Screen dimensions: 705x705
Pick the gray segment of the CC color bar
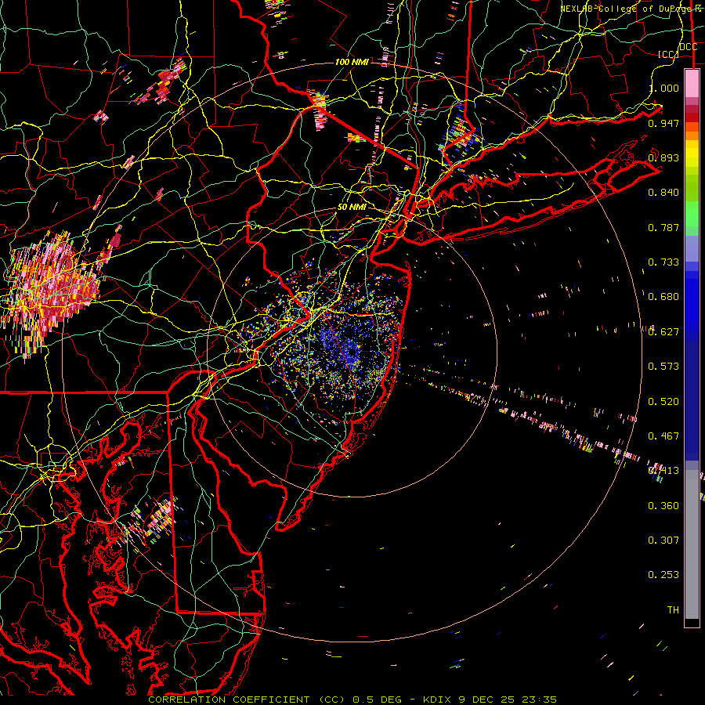coord(692,544)
